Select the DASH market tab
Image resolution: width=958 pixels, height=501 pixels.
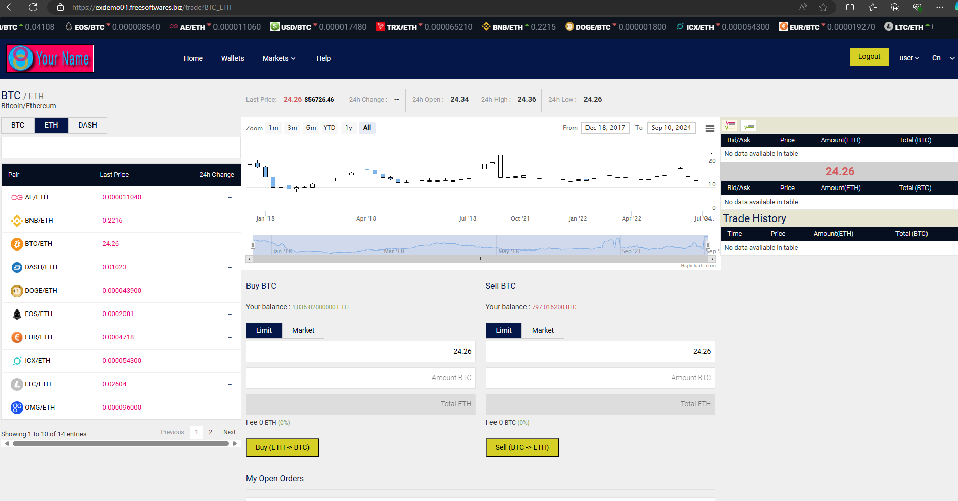click(x=87, y=125)
